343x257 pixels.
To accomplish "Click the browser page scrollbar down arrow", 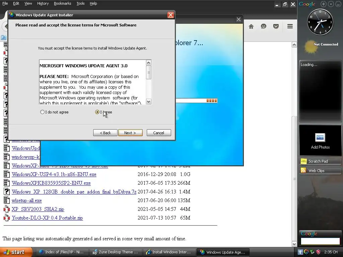I will click(294, 244).
